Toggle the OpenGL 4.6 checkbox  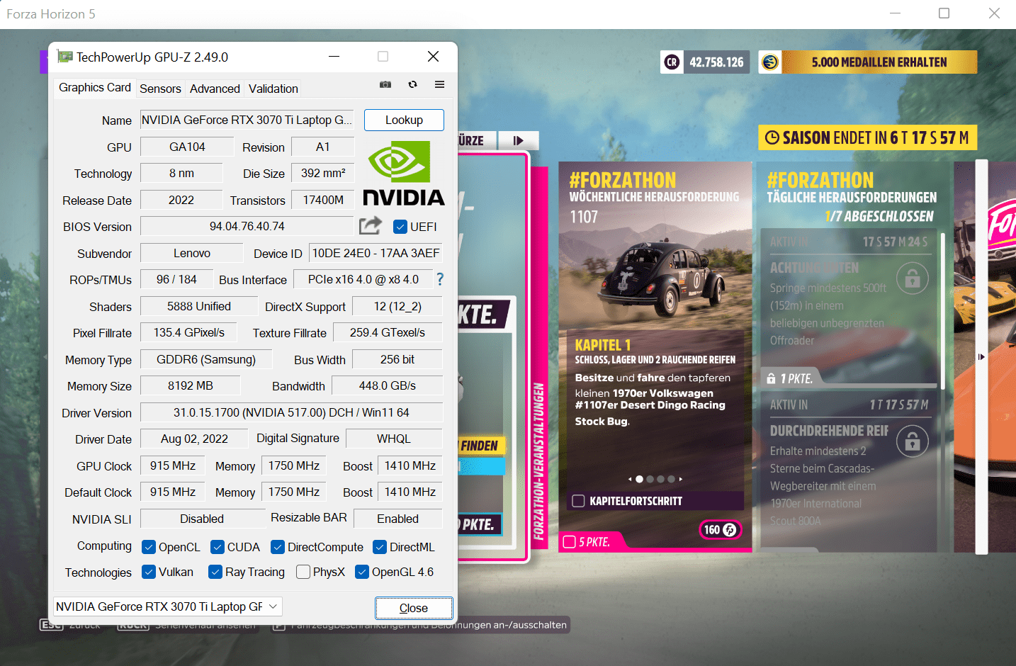coord(362,572)
